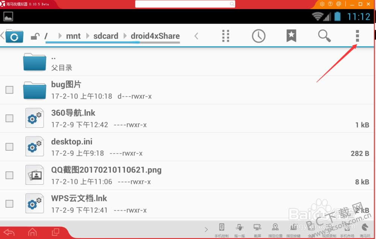Go to mnt in the breadcrumb path

[x=73, y=36]
